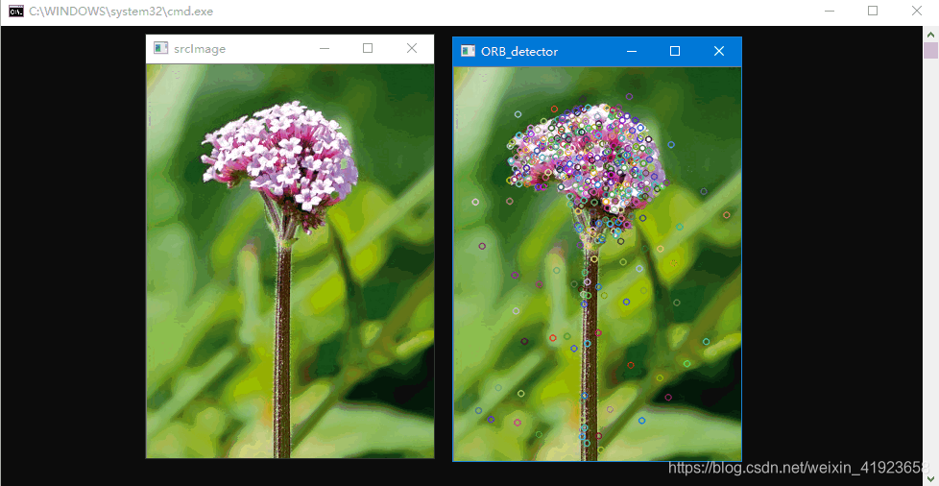This screenshot has height=486, width=939.
Task: Close the cmd.exe console window
Action: [917, 11]
